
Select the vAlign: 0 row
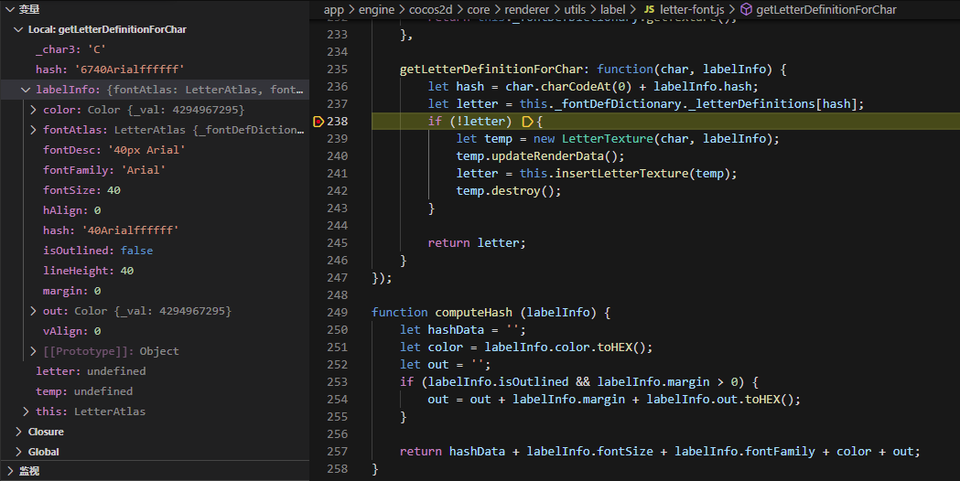coord(155,331)
